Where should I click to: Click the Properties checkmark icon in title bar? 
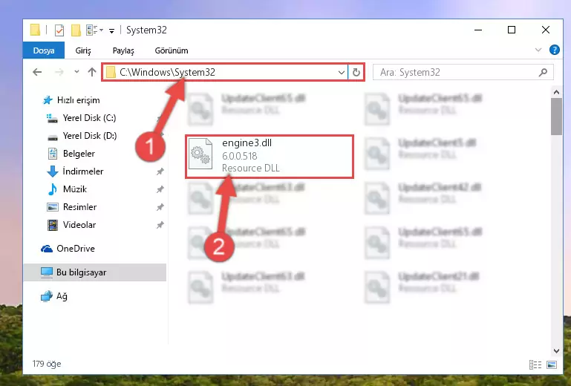click(59, 30)
